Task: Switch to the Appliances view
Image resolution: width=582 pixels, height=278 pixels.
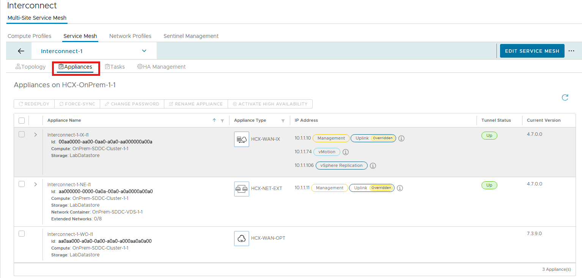Action: [x=76, y=67]
